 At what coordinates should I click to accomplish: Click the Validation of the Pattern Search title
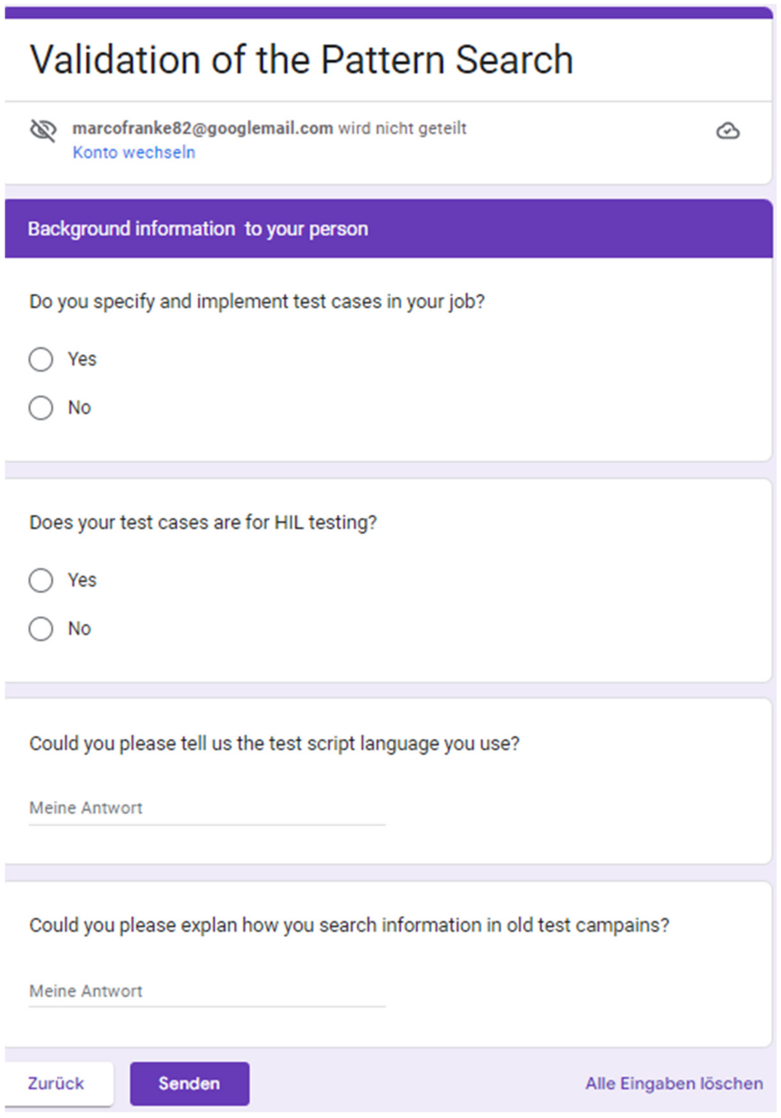[301, 59]
